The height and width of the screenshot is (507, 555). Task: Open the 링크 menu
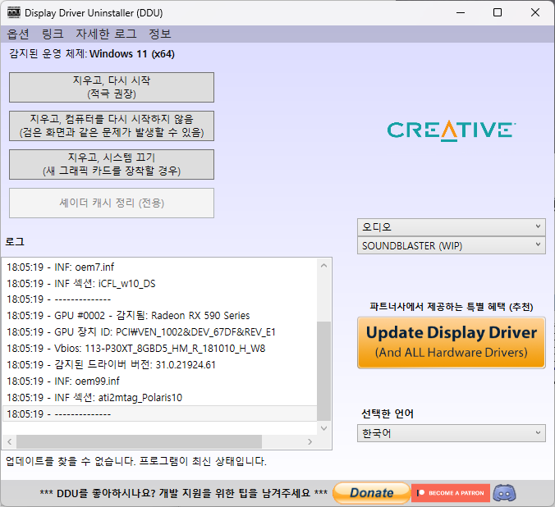53,34
